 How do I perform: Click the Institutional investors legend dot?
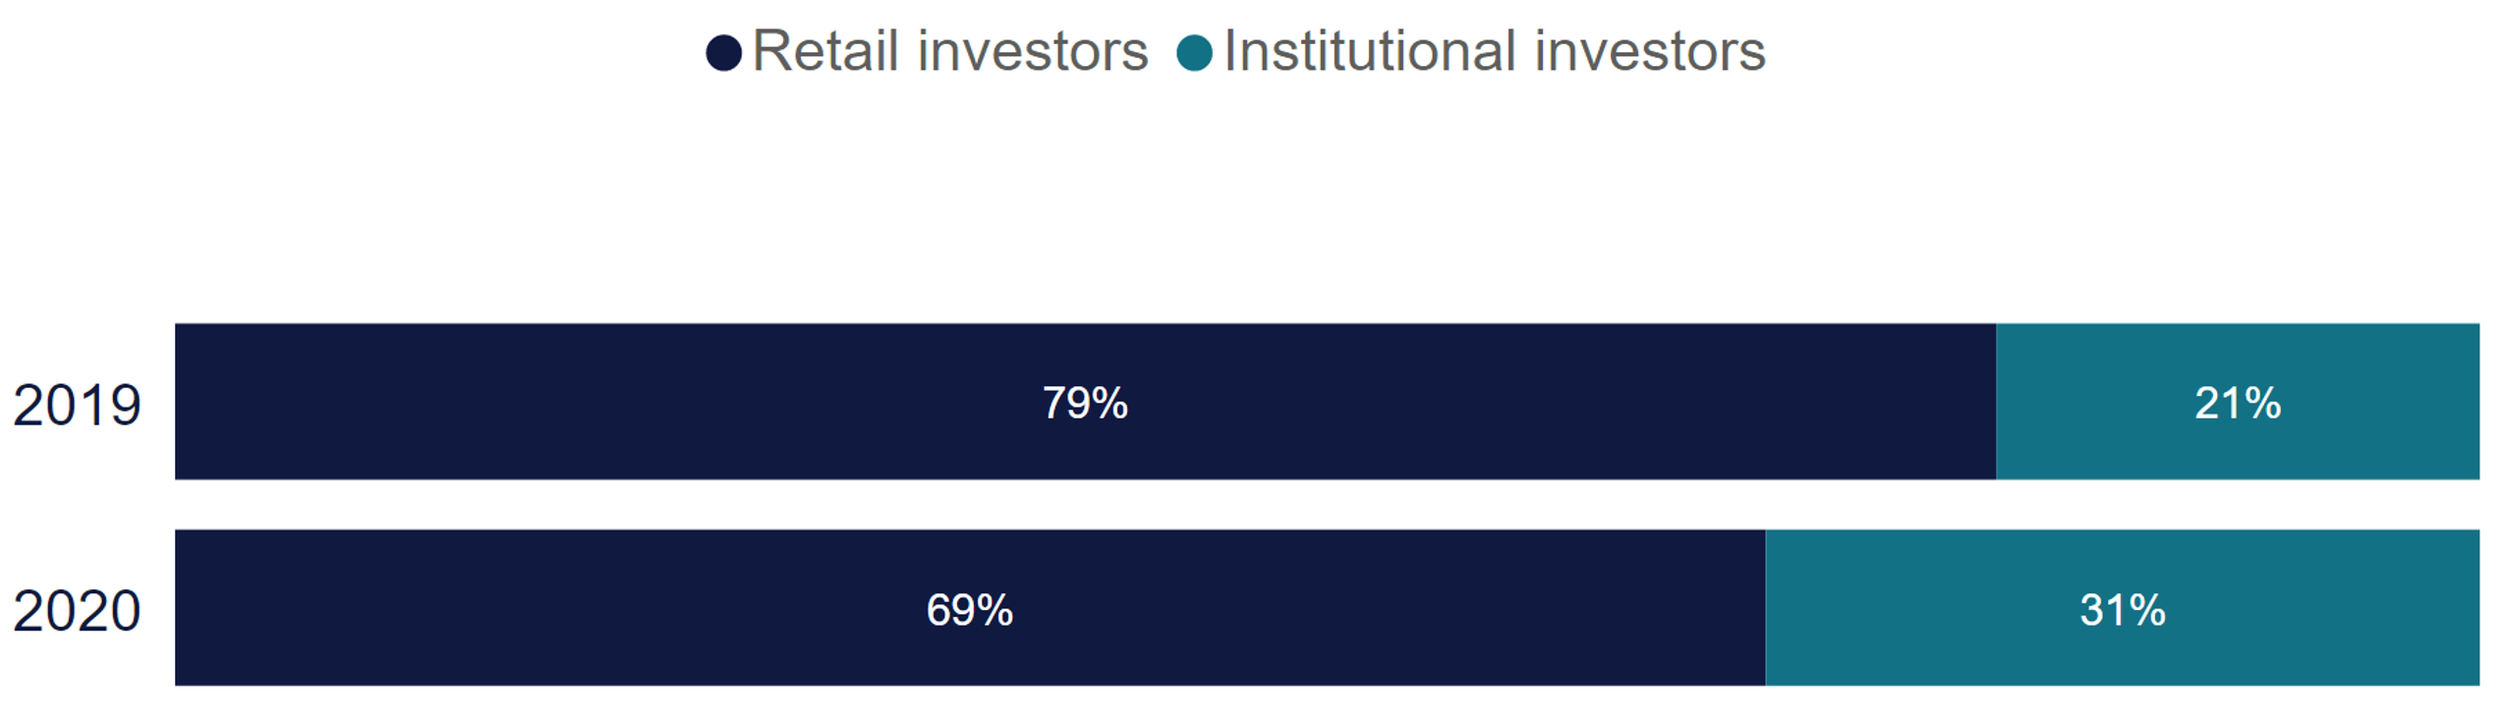(x=1194, y=53)
